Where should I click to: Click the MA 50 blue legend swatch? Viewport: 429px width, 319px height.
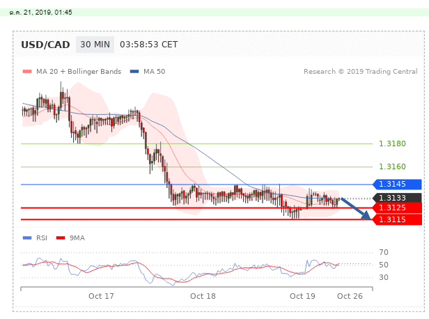[134, 72]
